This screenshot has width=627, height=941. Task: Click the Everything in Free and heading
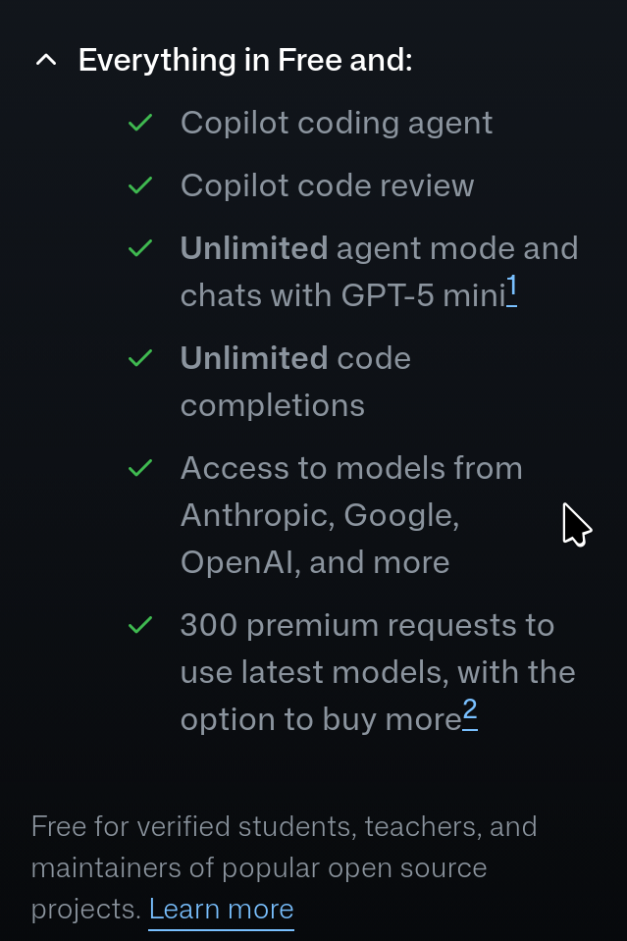(x=245, y=60)
